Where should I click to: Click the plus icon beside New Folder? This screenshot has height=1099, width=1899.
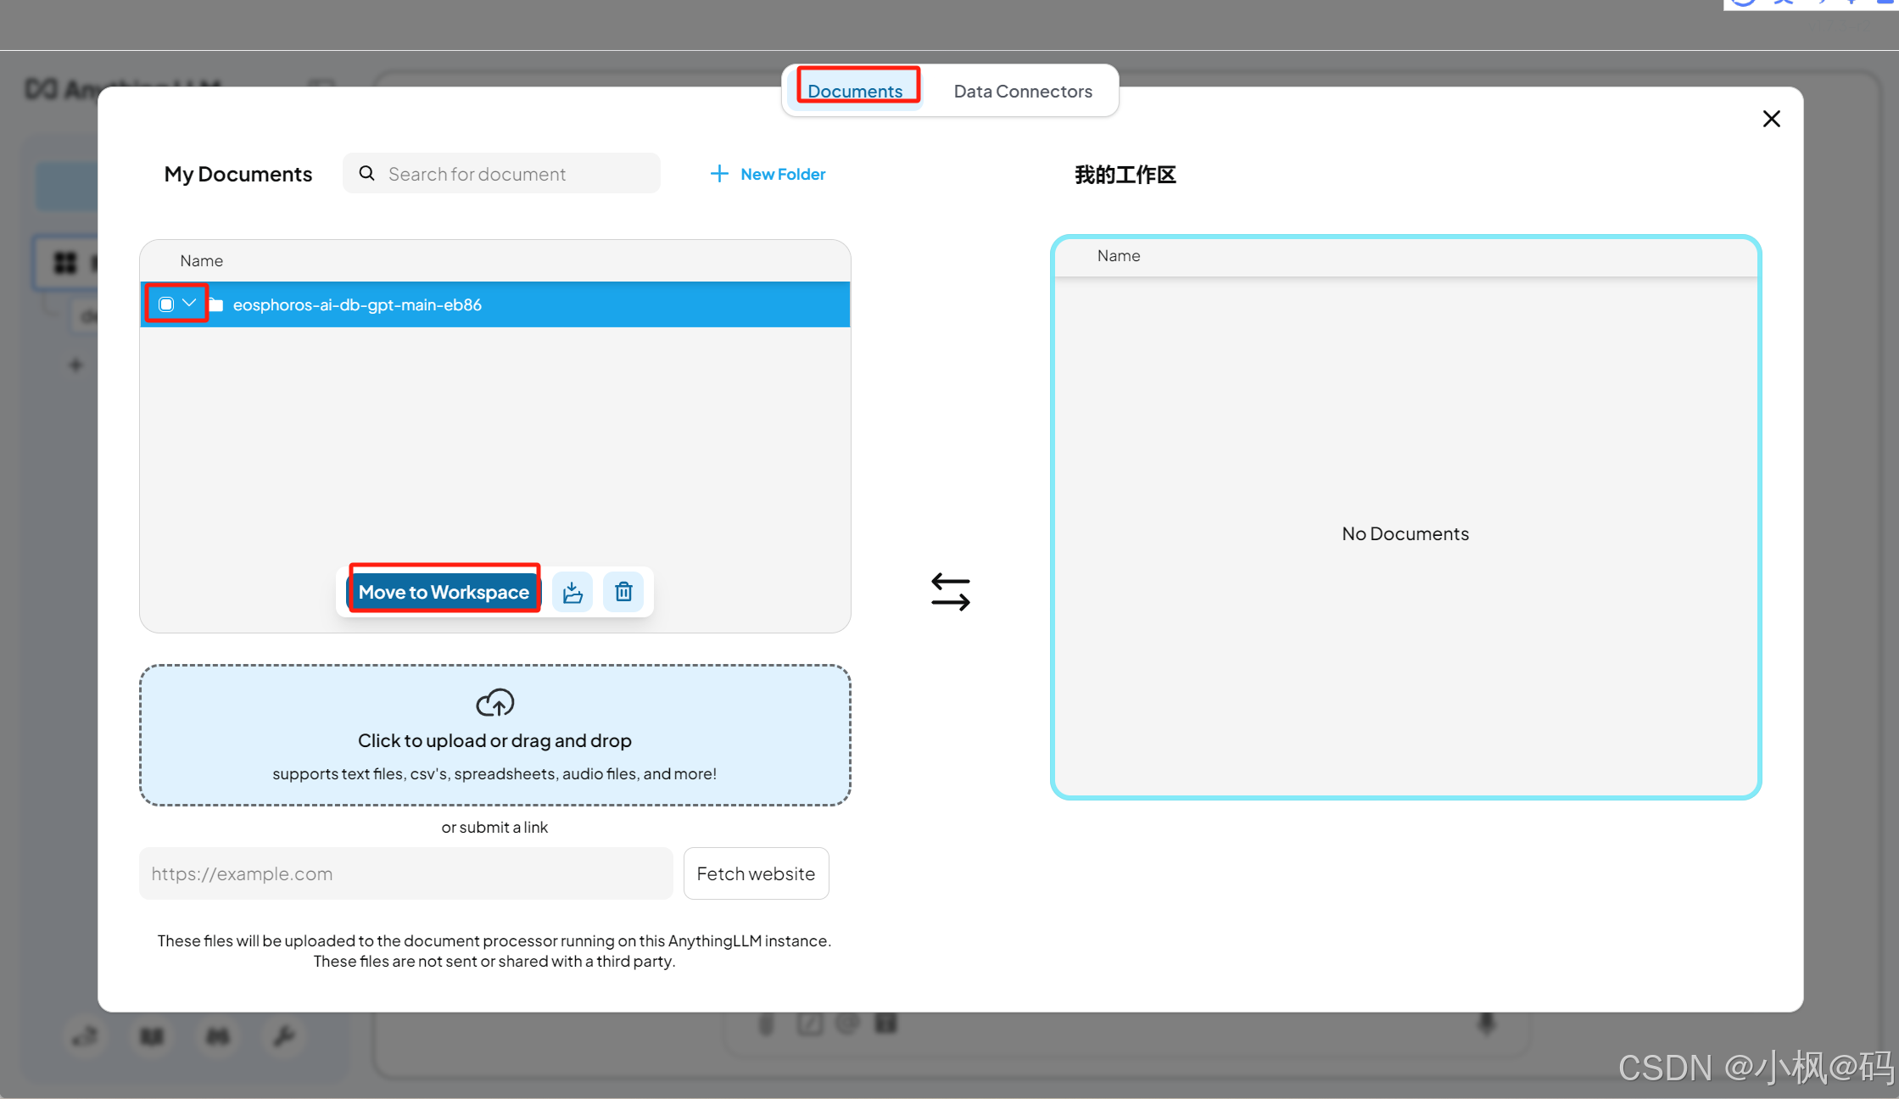click(x=718, y=174)
